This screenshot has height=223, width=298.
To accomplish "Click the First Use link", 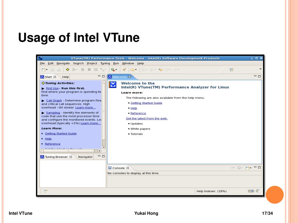I will (x=52, y=88).
